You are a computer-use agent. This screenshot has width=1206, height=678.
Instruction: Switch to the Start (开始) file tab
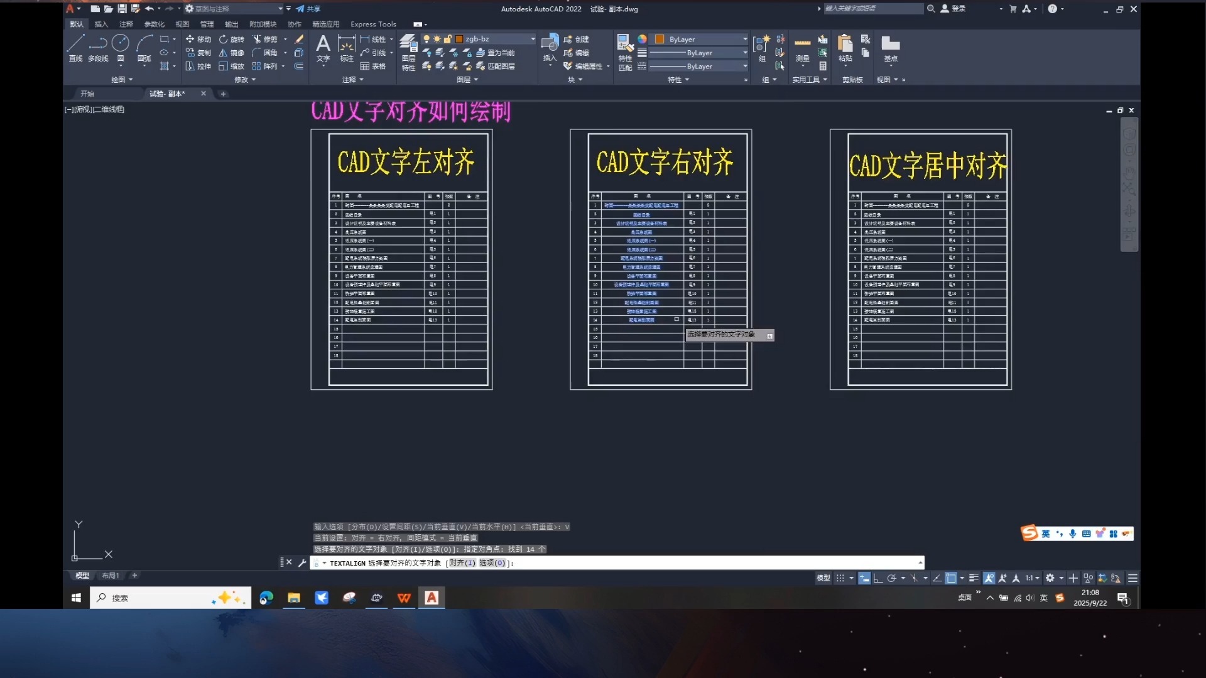(87, 94)
